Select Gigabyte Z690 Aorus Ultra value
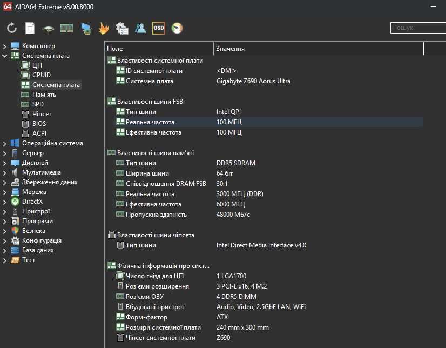Image resolution: width=446 pixels, height=348 pixels. pos(253,81)
